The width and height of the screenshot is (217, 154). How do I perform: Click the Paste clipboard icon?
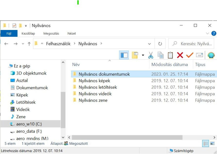pyautogui.click(x=170, y=55)
